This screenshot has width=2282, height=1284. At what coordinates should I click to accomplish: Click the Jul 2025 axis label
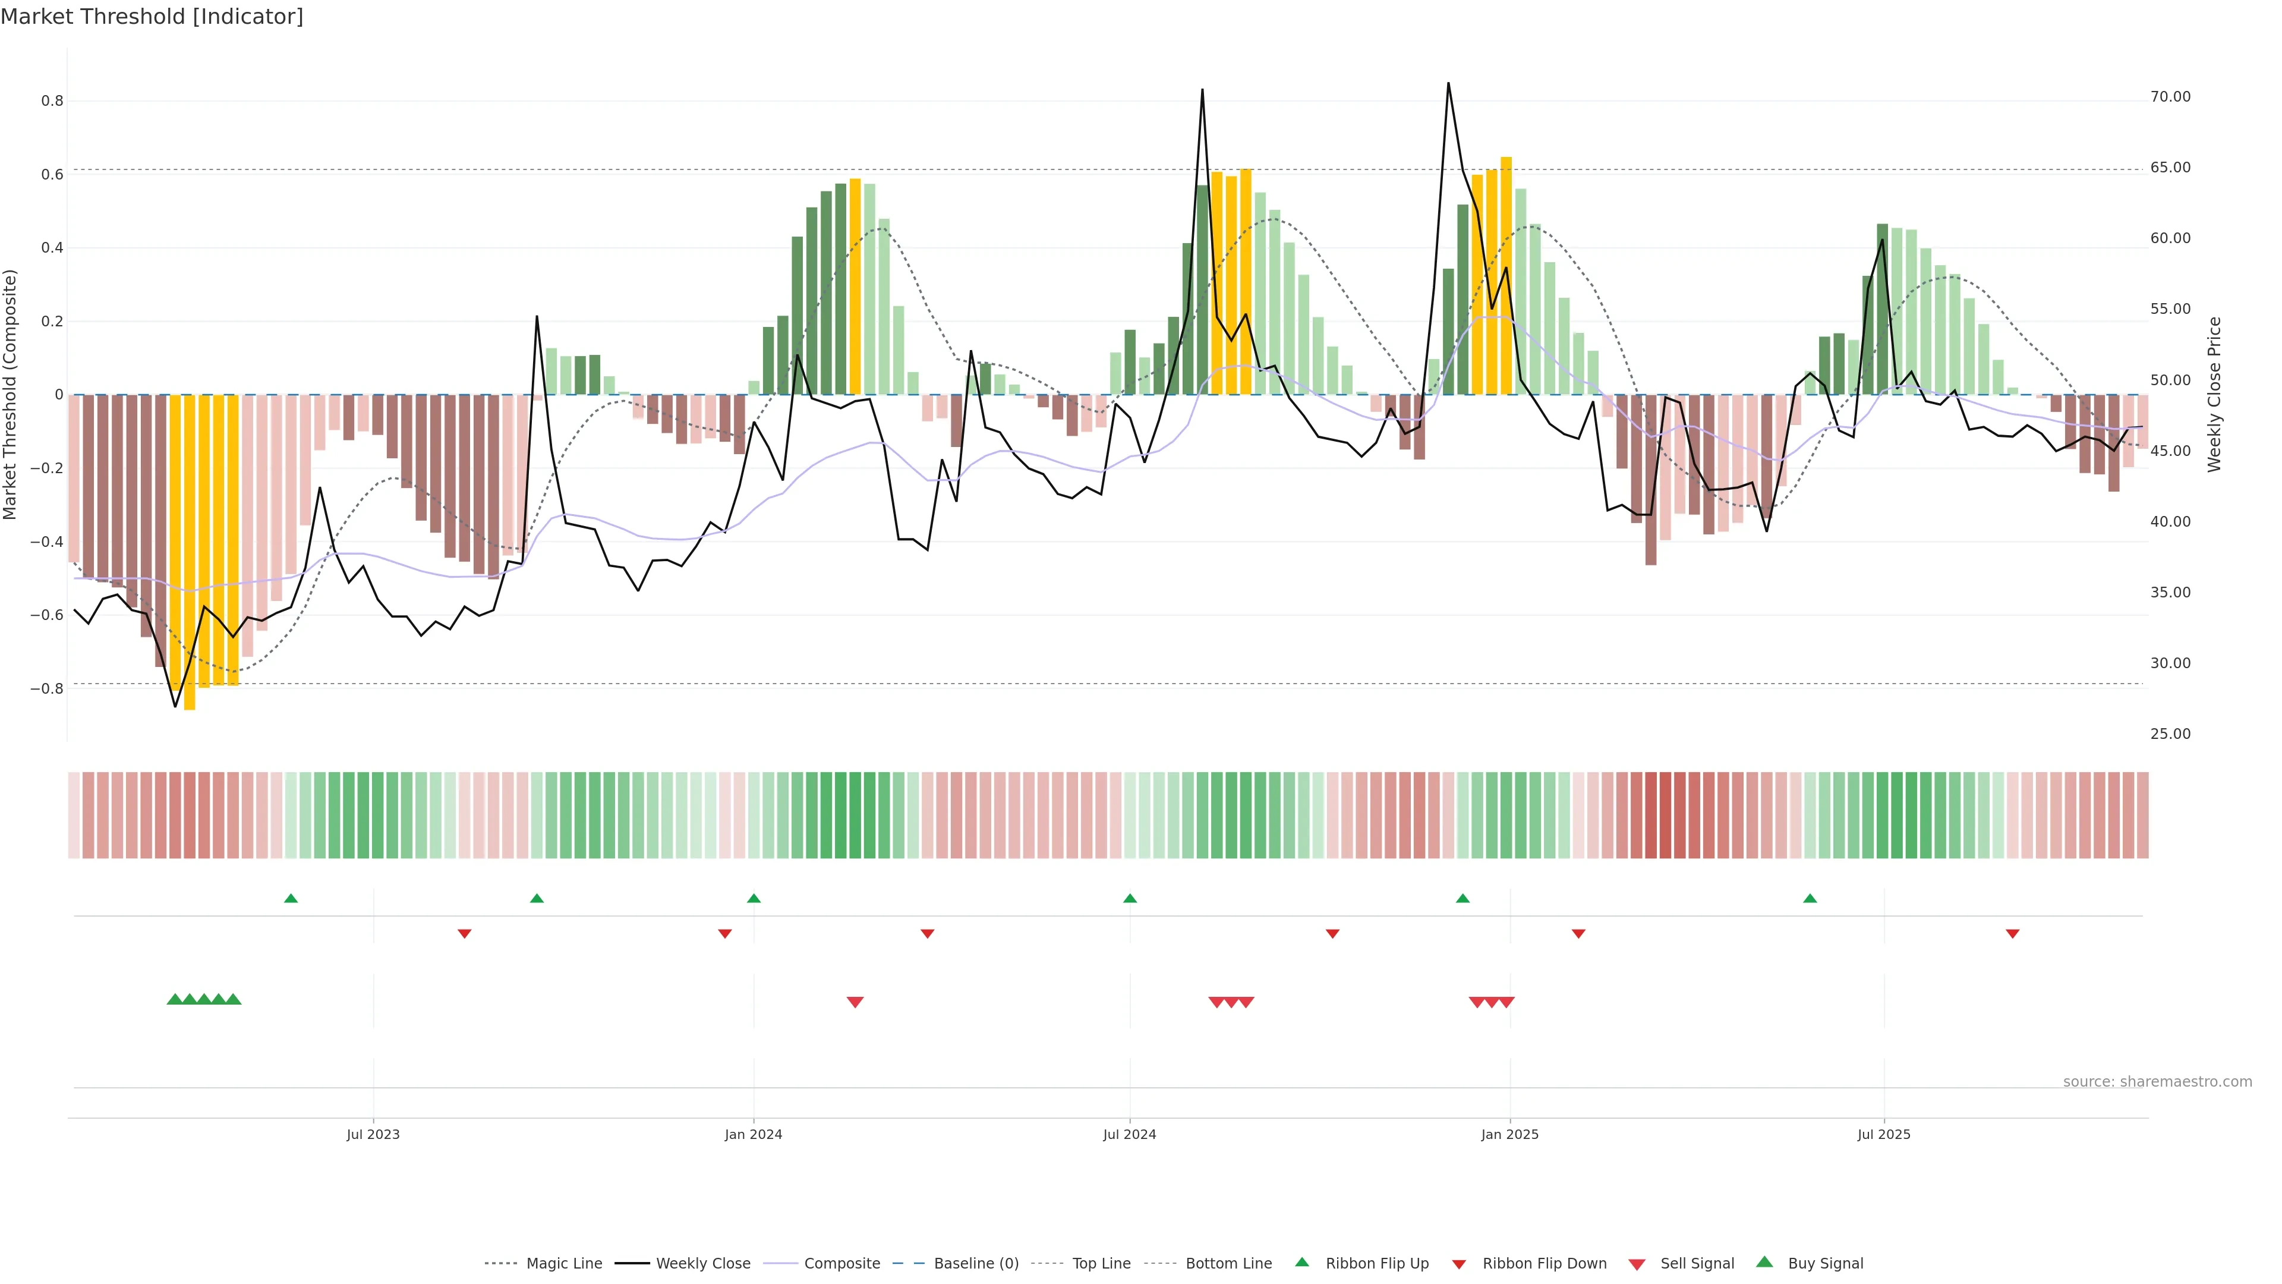[1883, 1134]
